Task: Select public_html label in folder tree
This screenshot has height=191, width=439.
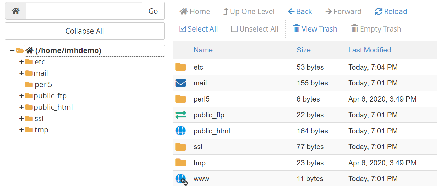Action: tap(53, 107)
